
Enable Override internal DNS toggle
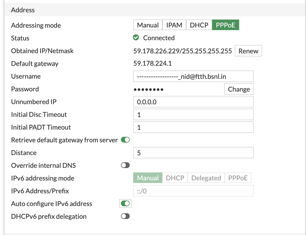point(125,165)
